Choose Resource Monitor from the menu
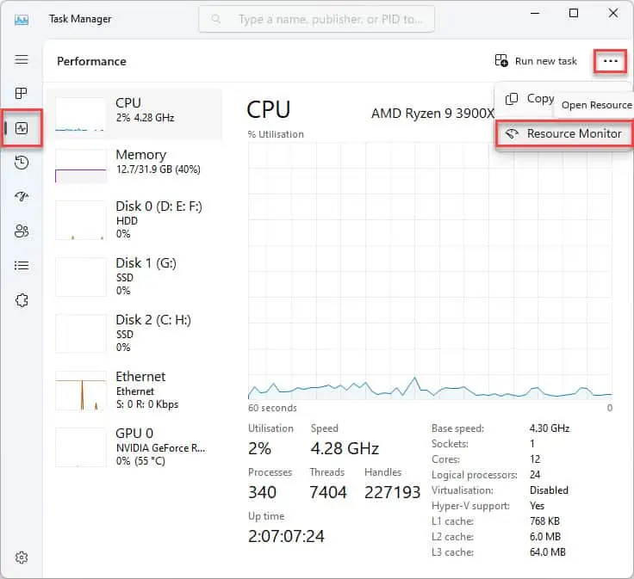Image resolution: width=634 pixels, height=579 pixels. point(564,133)
